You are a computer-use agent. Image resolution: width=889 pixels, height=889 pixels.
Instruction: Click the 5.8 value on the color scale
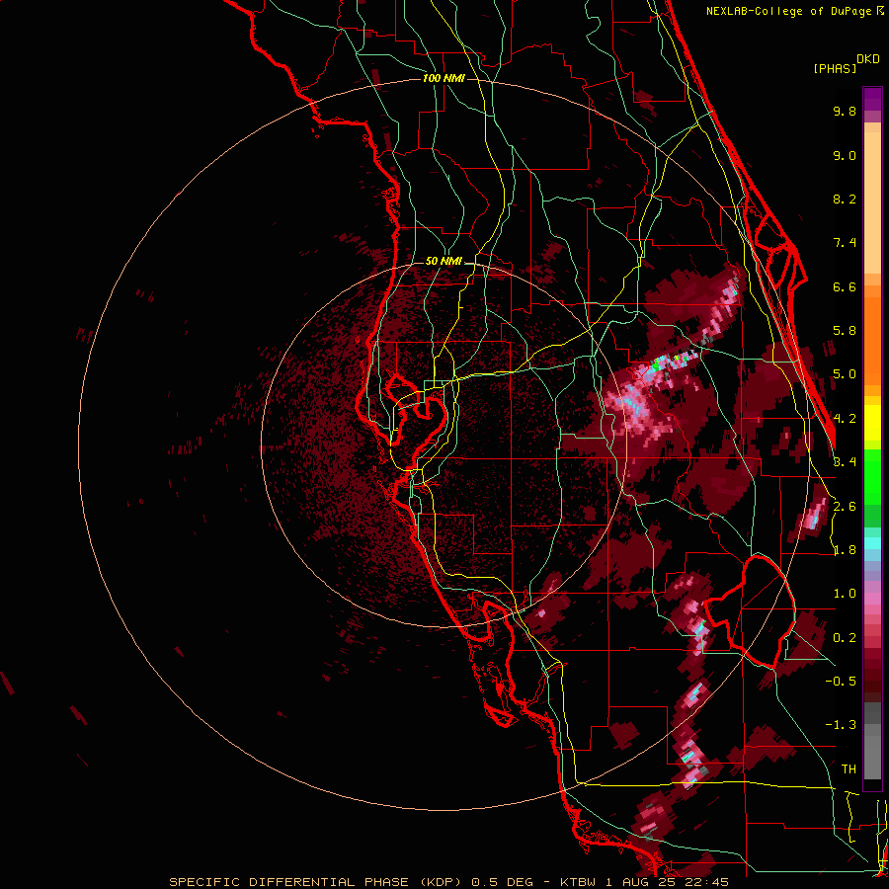[x=845, y=331]
